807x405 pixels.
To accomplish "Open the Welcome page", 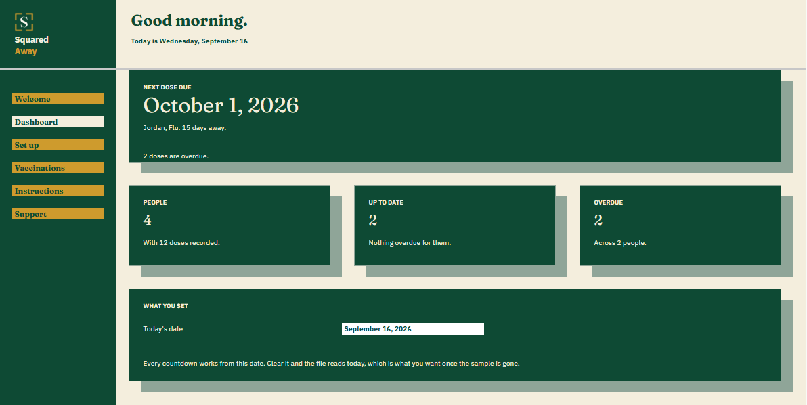I will tap(58, 99).
